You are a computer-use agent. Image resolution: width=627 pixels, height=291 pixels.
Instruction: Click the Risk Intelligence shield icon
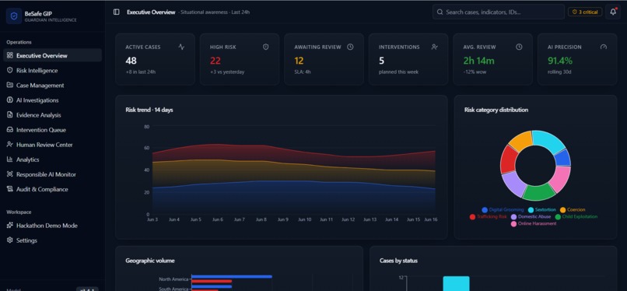pos(10,70)
